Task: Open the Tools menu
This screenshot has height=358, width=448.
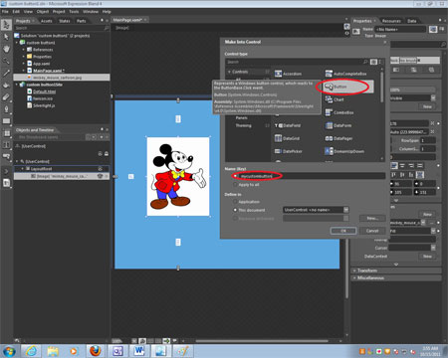Action: pos(74,12)
